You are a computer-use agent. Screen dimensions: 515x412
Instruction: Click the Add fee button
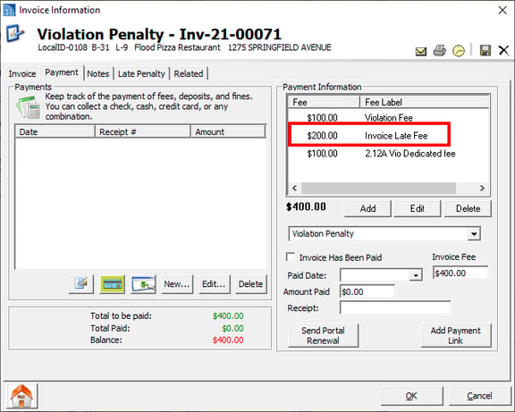pyautogui.click(x=367, y=209)
